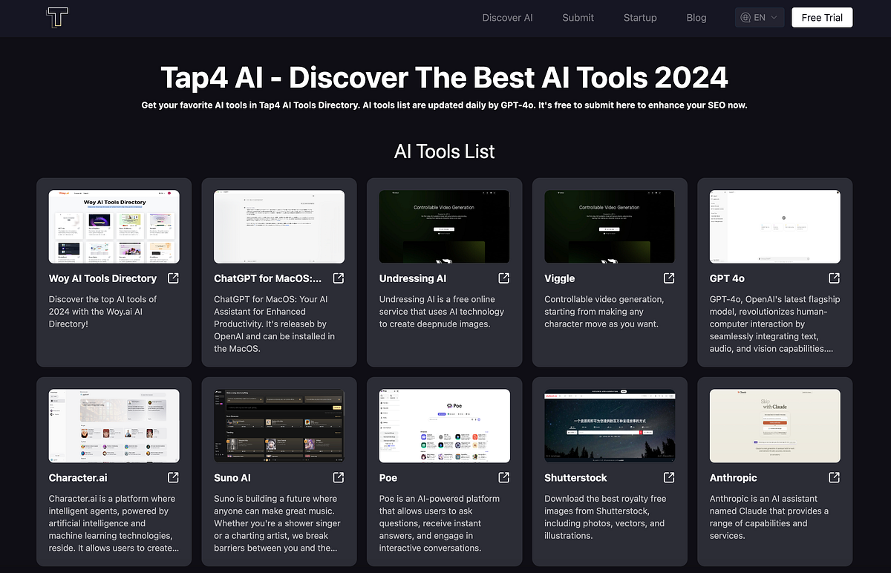
Task: Open the external link icon on the Suno AI card
Action: pos(338,478)
